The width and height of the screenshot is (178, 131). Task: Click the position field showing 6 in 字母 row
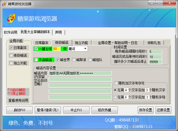tap(126, 97)
